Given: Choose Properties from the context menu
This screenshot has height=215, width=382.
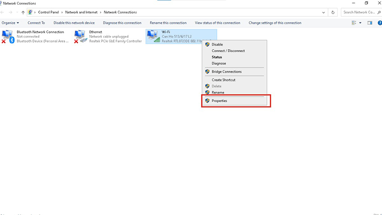Looking at the screenshot, I should click(x=219, y=101).
